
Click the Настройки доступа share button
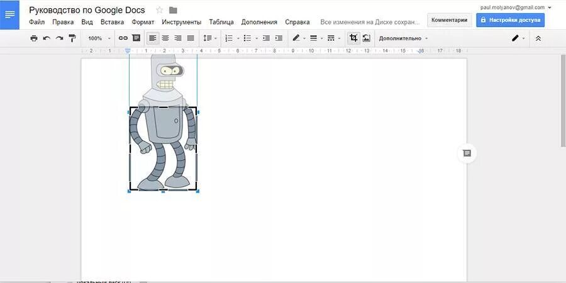tap(511, 20)
